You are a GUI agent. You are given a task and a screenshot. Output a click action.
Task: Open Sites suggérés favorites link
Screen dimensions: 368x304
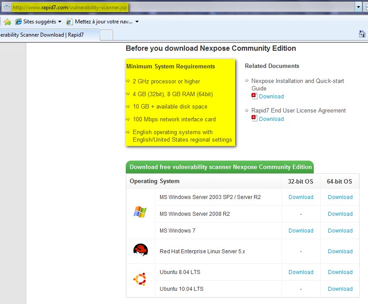(x=40, y=22)
